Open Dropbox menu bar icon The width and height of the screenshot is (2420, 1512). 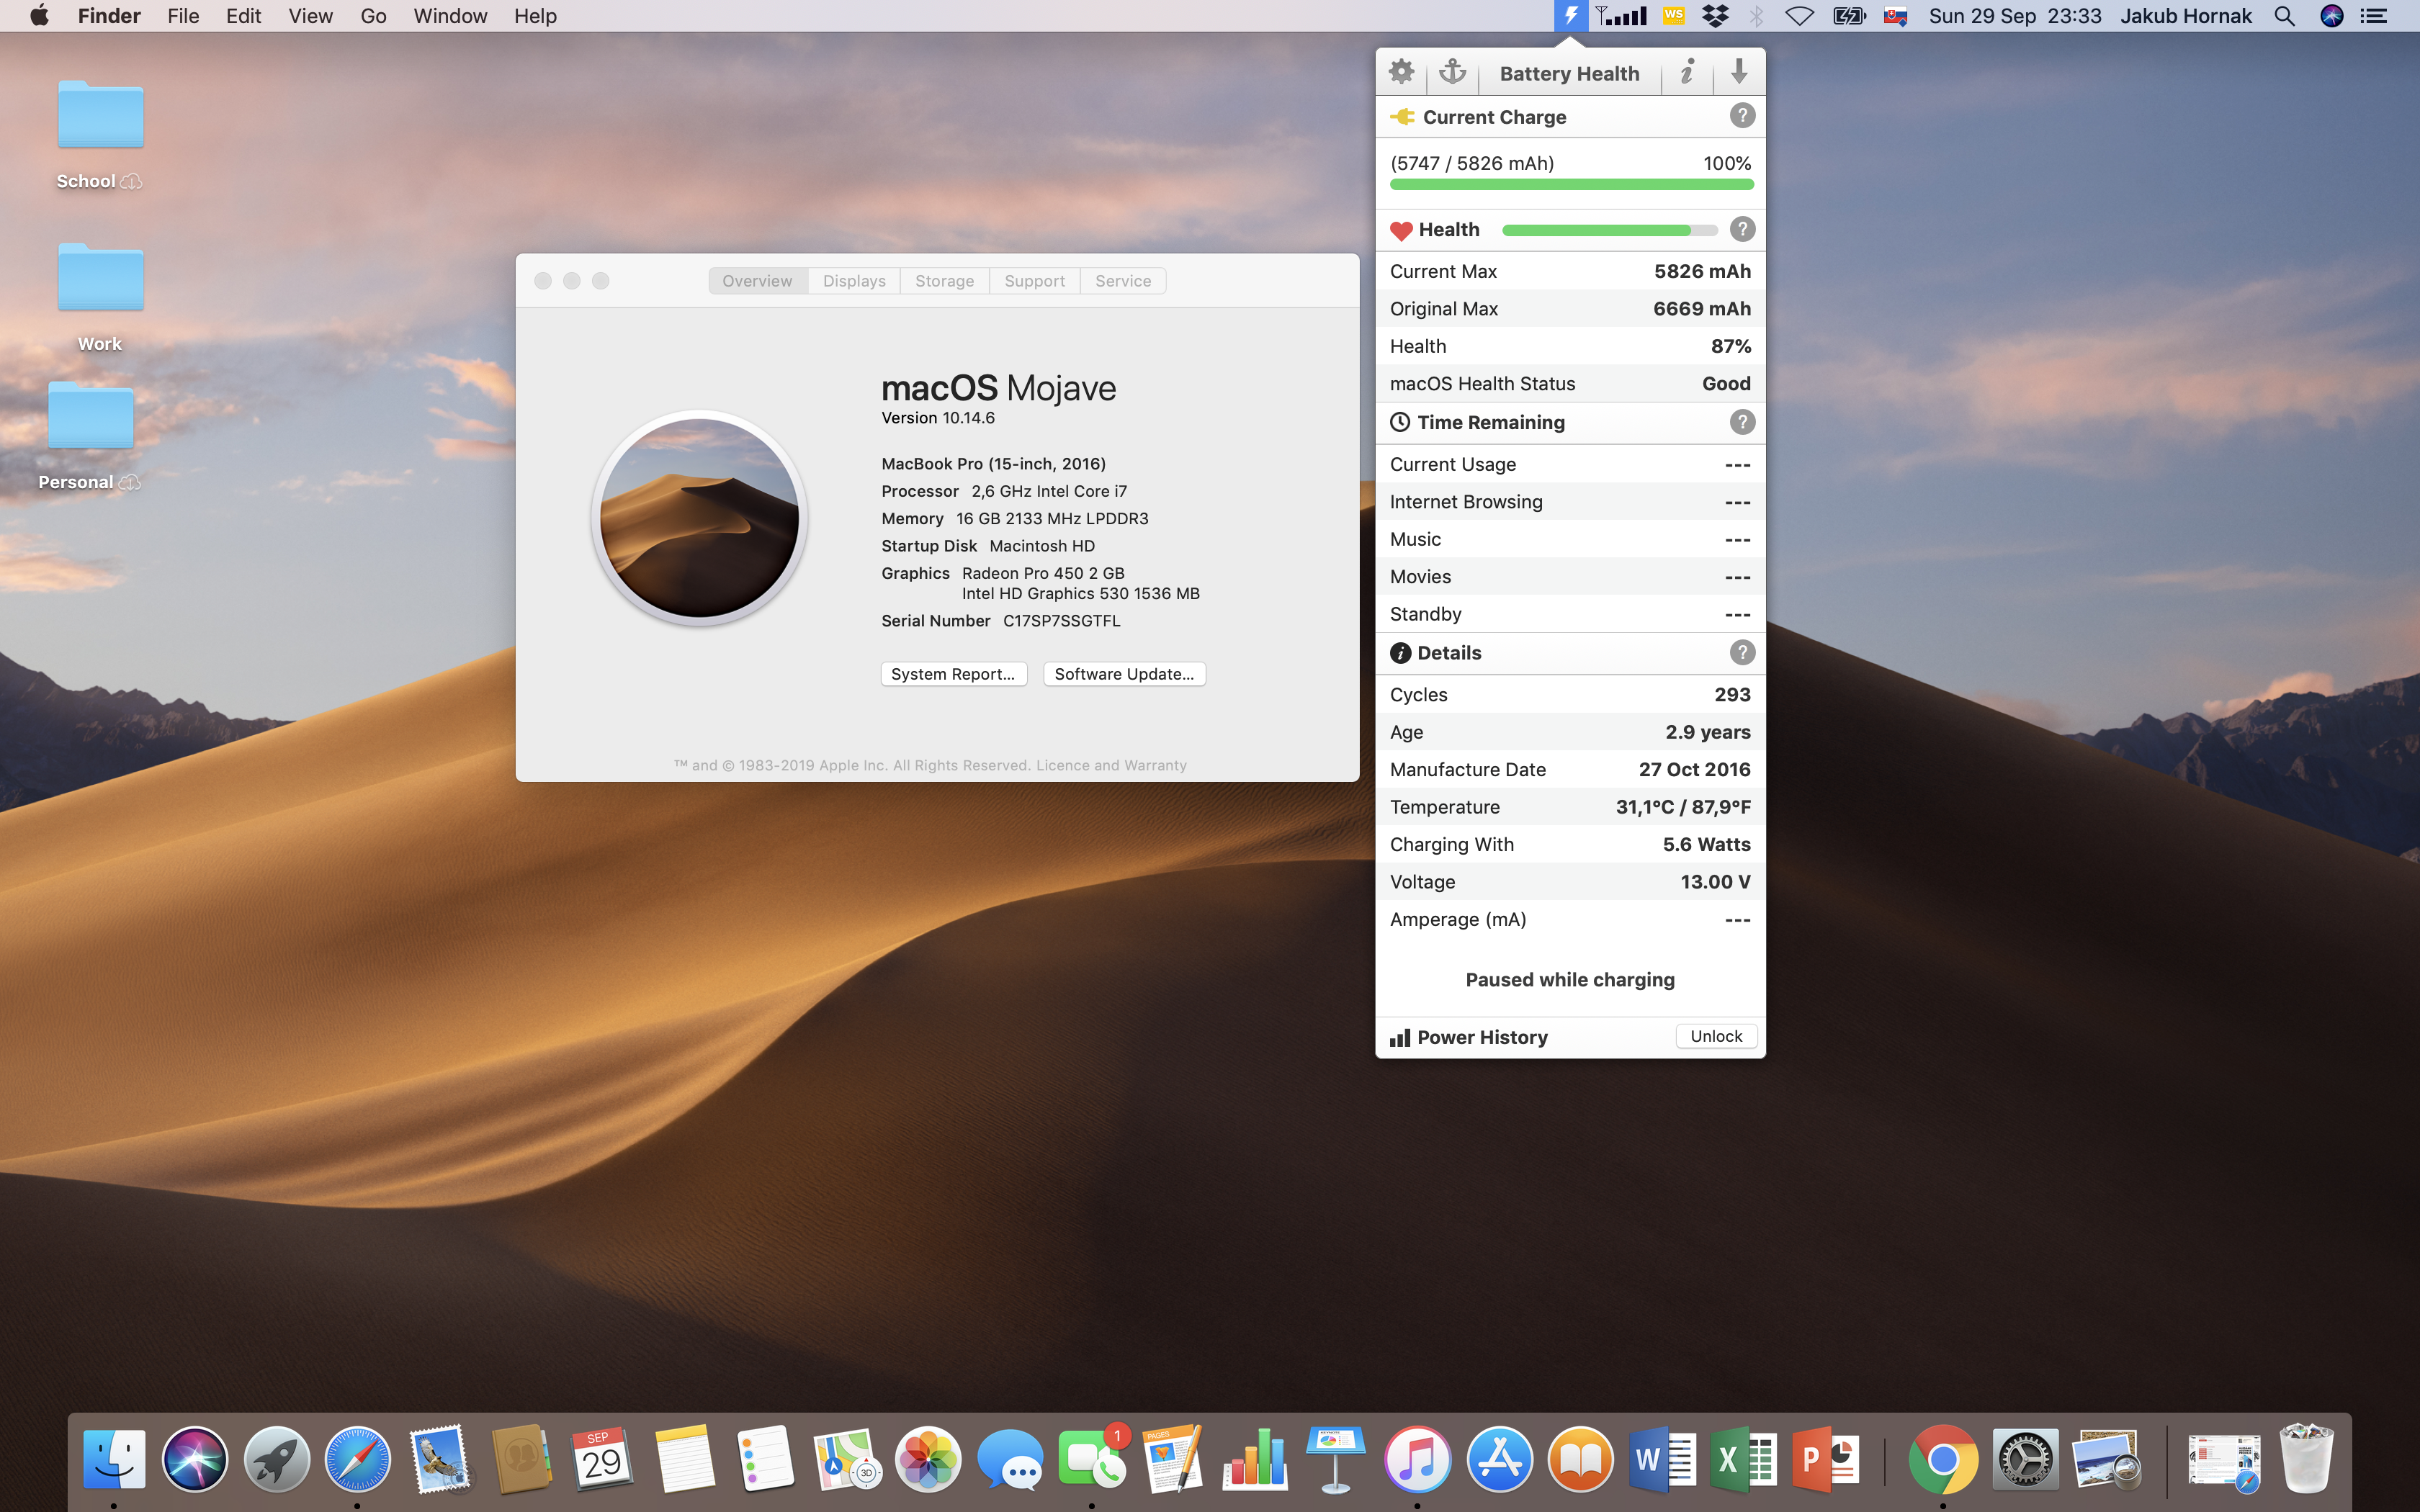pyautogui.click(x=1715, y=16)
